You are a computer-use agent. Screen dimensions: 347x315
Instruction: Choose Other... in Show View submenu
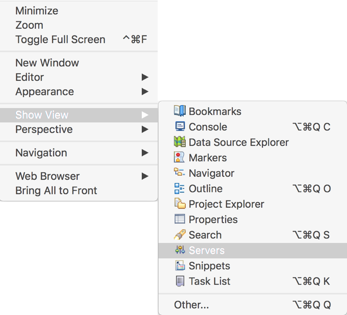pyautogui.click(x=253, y=305)
